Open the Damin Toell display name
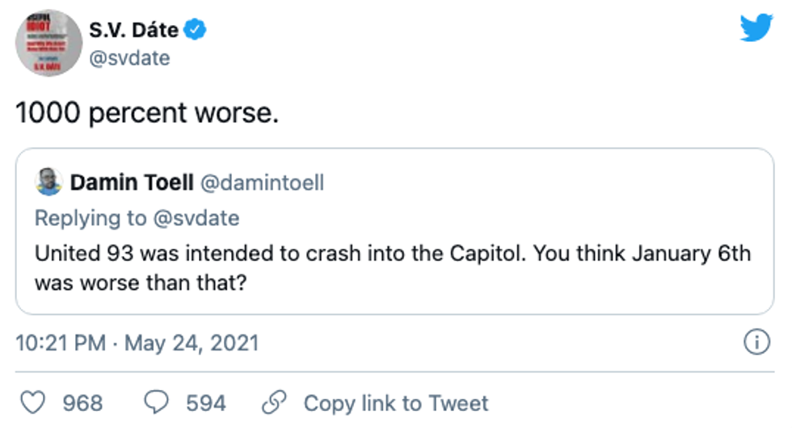Viewport: 792px width, 428px height. [x=131, y=183]
